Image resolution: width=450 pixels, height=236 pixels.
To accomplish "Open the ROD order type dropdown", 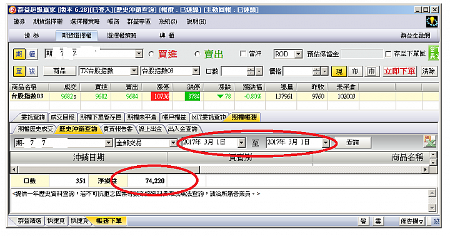I will [x=299, y=54].
